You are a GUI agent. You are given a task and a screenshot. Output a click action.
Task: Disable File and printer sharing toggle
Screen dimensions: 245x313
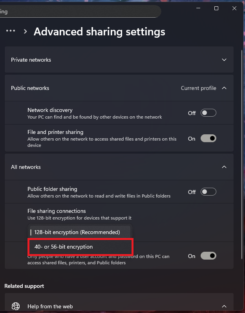[208, 139]
